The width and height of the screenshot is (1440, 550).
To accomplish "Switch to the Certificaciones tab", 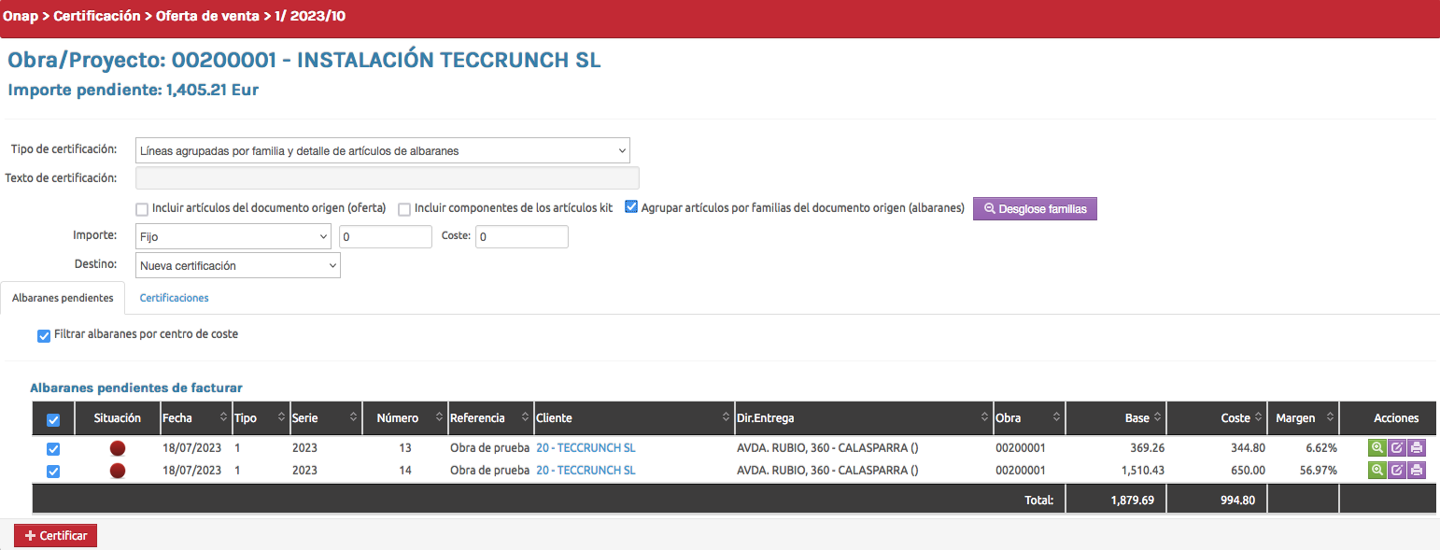I will 174,298.
